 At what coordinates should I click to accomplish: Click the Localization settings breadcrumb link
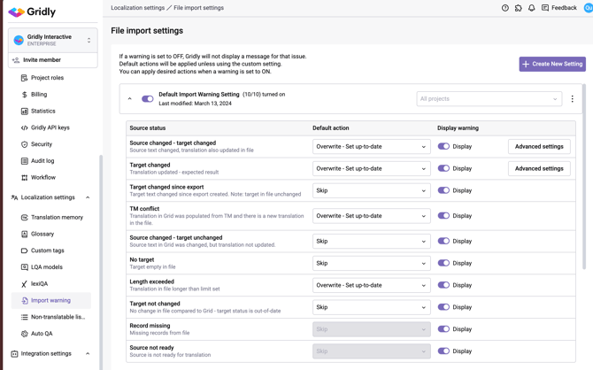coord(137,8)
